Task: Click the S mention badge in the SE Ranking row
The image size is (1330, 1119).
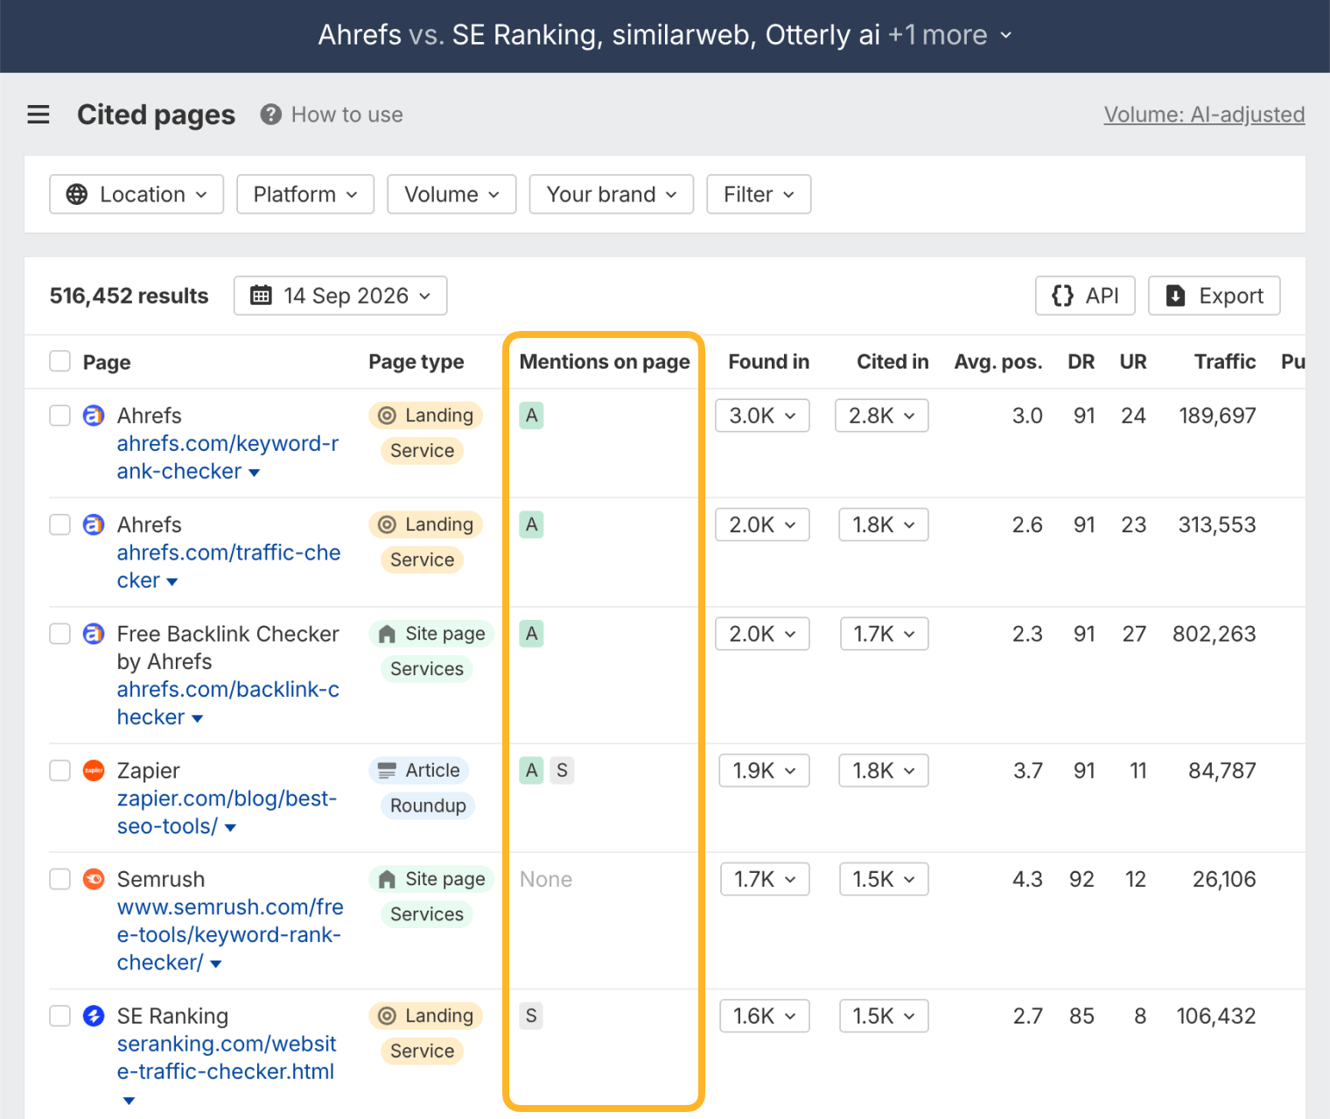Action: click(x=531, y=1016)
